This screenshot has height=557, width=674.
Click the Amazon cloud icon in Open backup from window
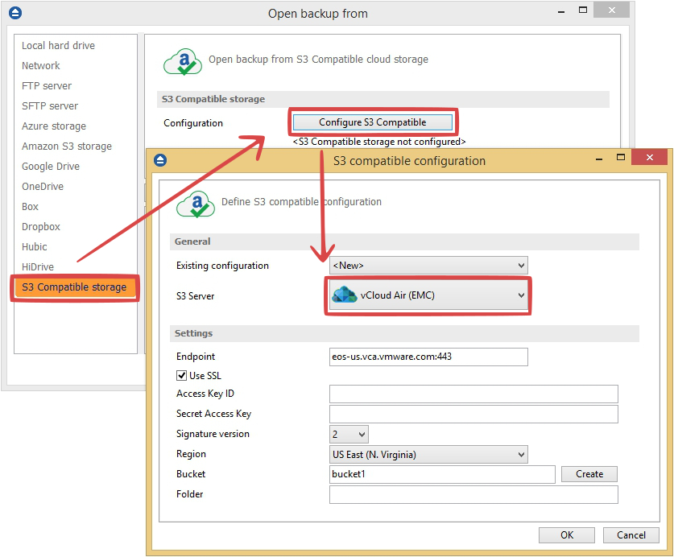(183, 62)
